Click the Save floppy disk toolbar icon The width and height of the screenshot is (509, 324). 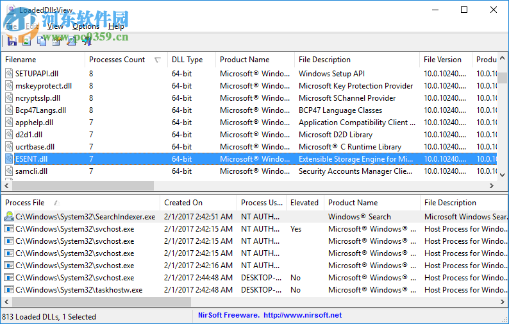click(x=12, y=41)
